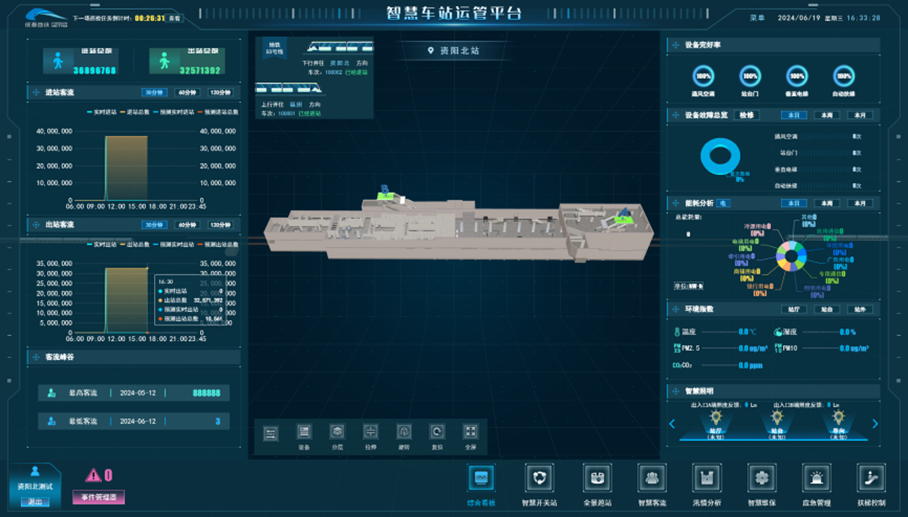This screenshot has height=517, width=908.
Task: Open the 菜单 menu at top right
Action: pos(757,18)
